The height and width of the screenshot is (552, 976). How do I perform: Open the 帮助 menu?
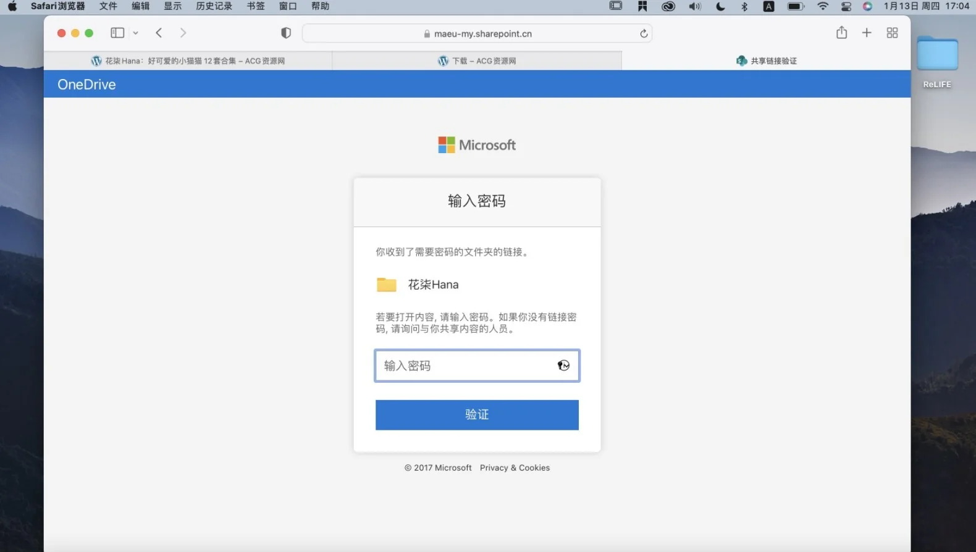click(x=320, y=6)
